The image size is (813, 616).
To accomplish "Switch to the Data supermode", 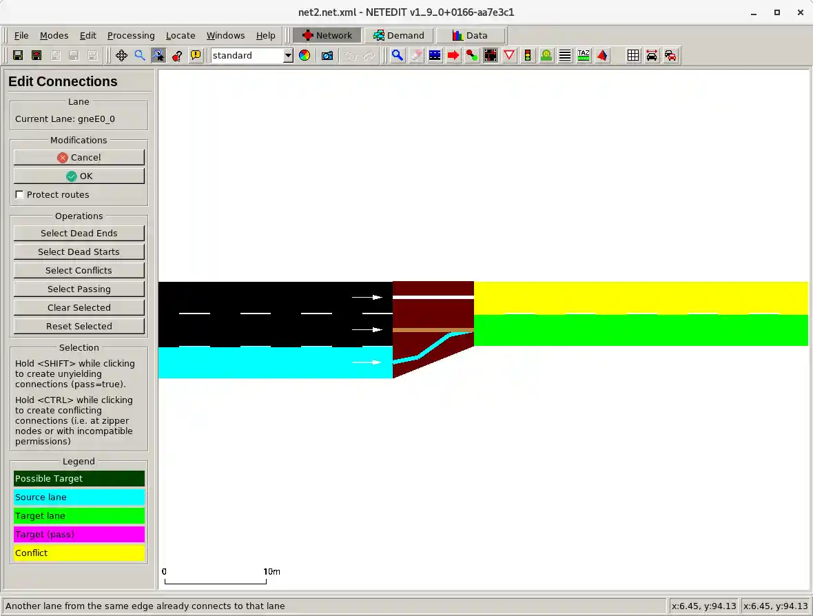I will (x=471, y=36).
